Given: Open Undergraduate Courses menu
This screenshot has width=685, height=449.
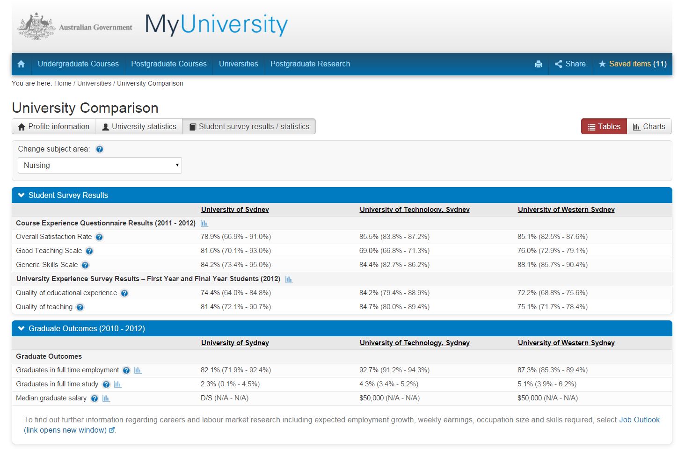Looking at the screenshot, I should [x=78, y=64].
